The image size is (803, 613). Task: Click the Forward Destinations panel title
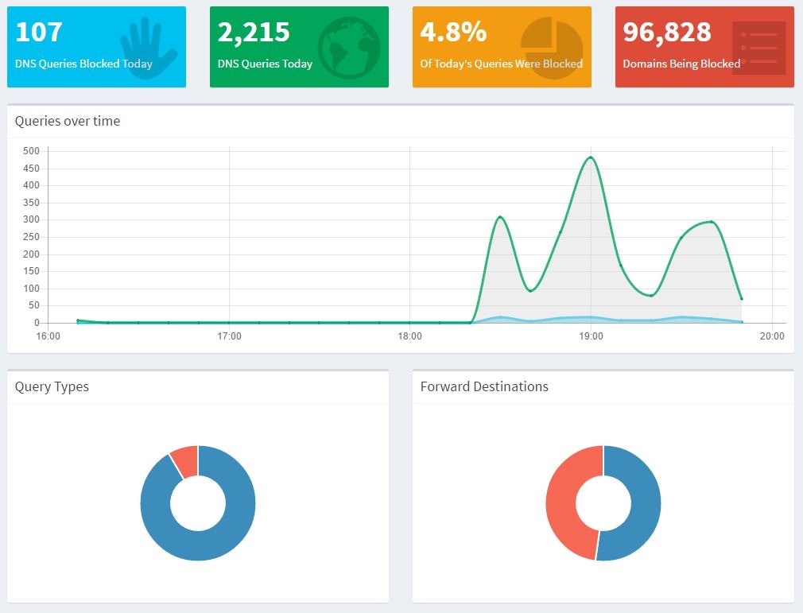tap(483, 386)
